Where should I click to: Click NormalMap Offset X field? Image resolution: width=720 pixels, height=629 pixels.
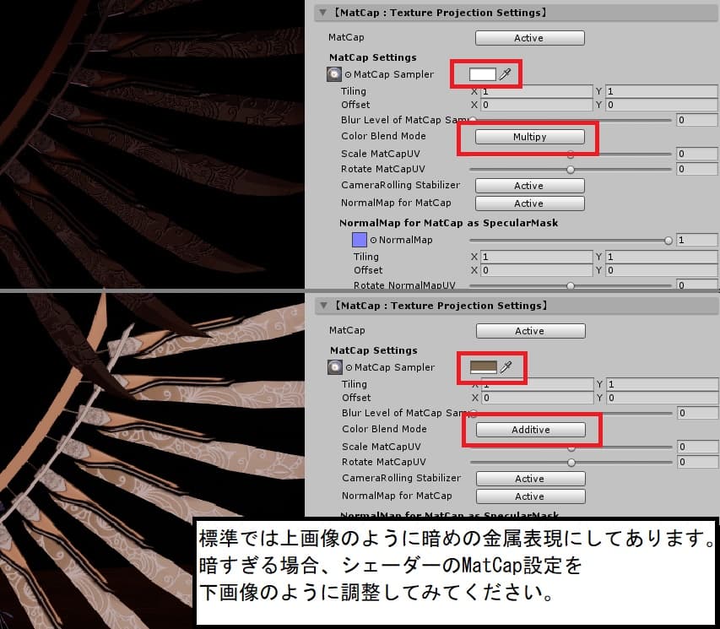536,270
